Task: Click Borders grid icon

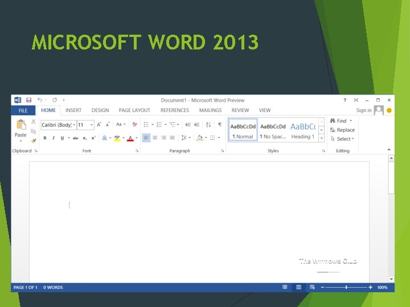Action: (x=212, y=138)
